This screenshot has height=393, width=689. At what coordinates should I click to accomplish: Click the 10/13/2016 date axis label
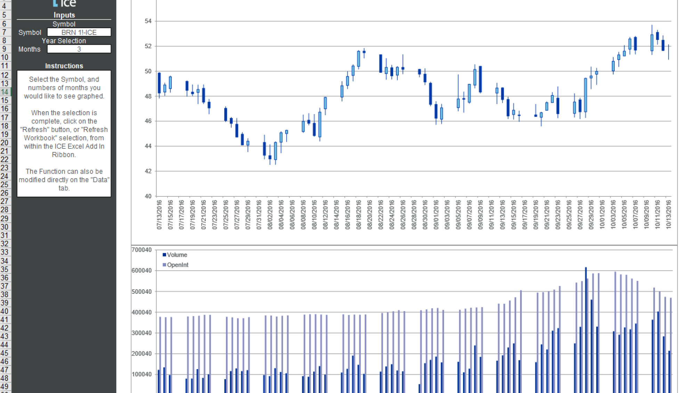pyautogui.click(x=668, y=214)
